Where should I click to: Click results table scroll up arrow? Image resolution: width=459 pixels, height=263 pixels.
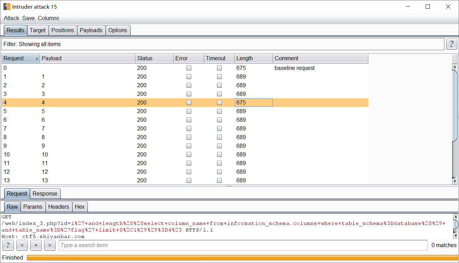point(455,66)
